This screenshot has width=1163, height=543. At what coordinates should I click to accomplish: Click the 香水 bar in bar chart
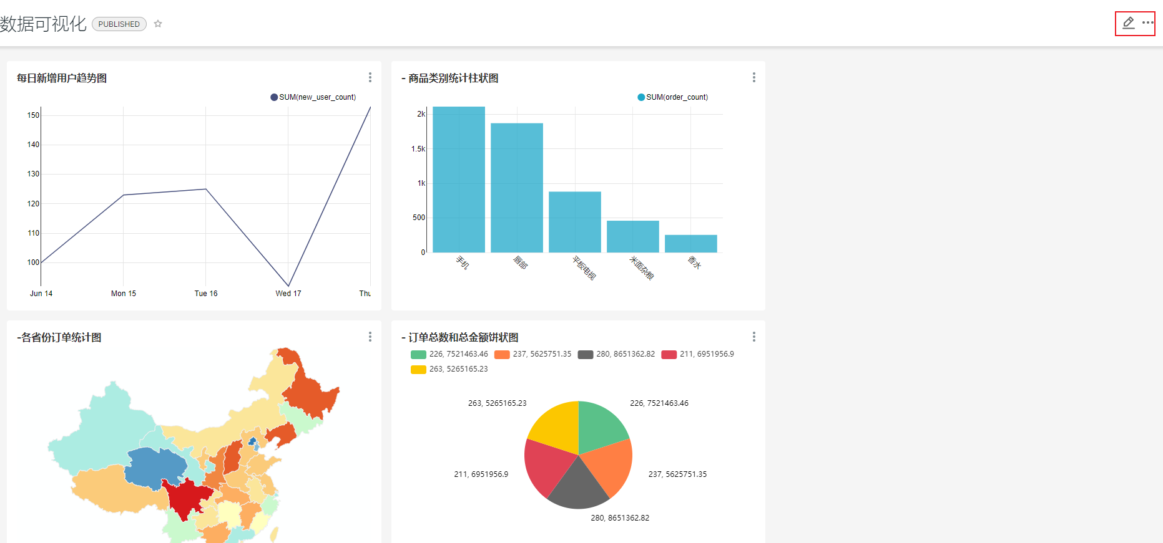(691, 244)
